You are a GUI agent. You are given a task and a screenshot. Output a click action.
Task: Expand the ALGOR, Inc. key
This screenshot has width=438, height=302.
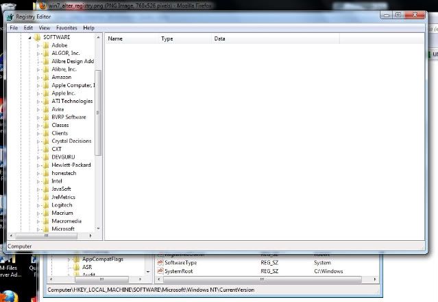coord(38,54)
